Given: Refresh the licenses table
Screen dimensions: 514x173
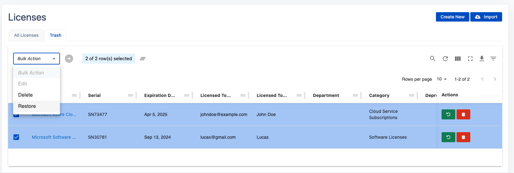Looking at the screenshot, I should [445, 59].
